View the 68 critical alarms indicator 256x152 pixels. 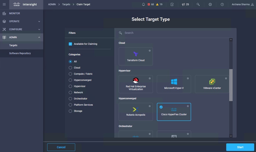point(151,4)
